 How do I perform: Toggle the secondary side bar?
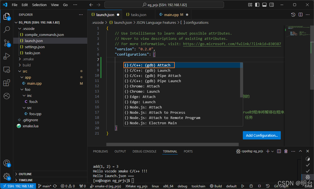272,5
